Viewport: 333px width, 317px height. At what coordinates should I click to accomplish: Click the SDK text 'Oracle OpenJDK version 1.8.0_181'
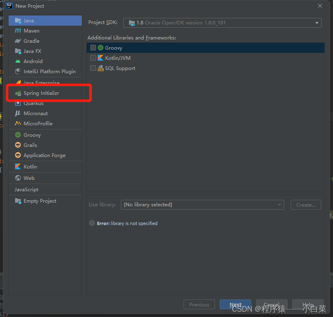[x=185, y=23]
